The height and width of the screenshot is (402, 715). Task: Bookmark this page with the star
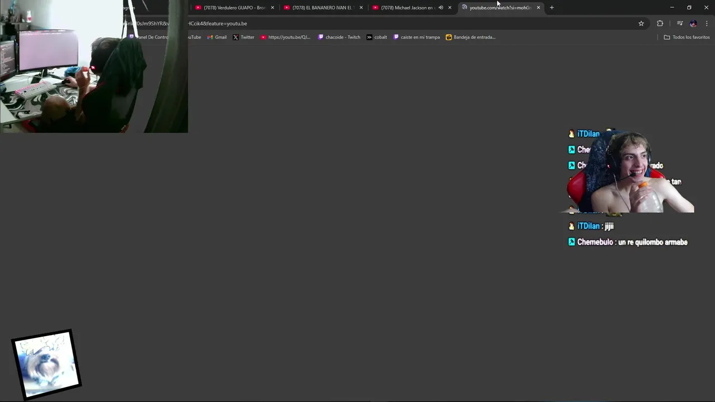point(641,23)
